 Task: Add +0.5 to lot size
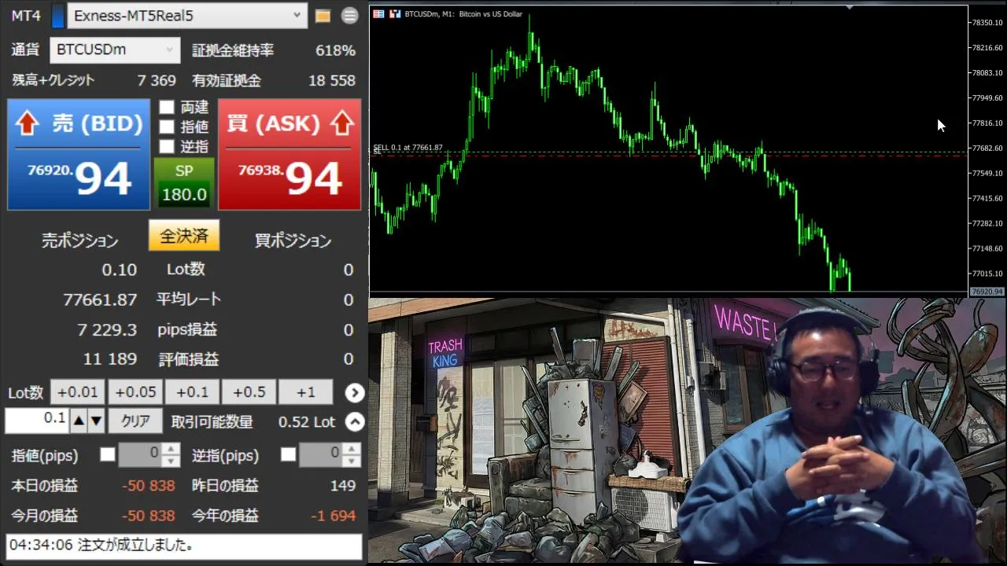[x=249, y=392]
